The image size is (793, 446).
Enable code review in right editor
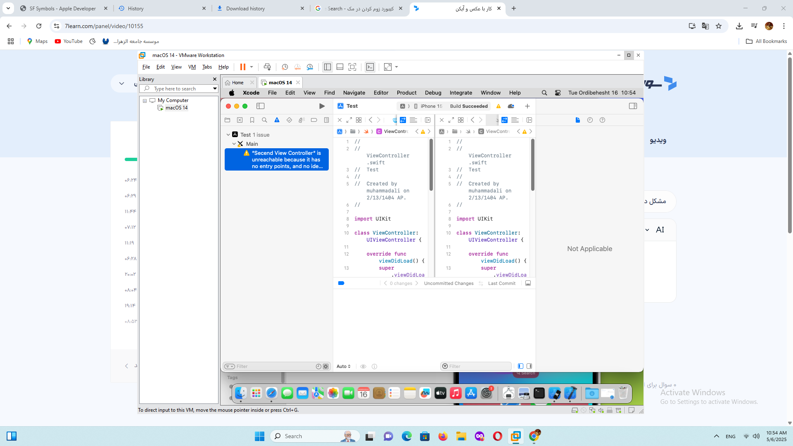click(x=504, y=120)
